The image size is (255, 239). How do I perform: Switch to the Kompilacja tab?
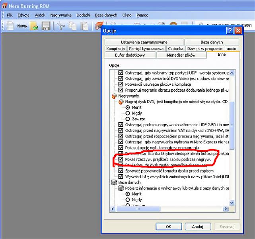[x=115, y=49]
